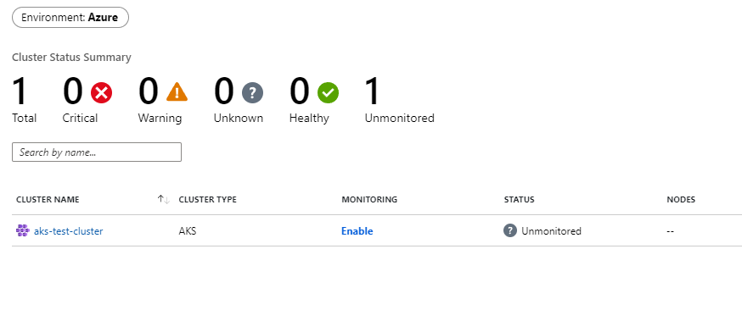742x310 pixels.
Task: Select the Total cluster count
Action: (21, 92)
